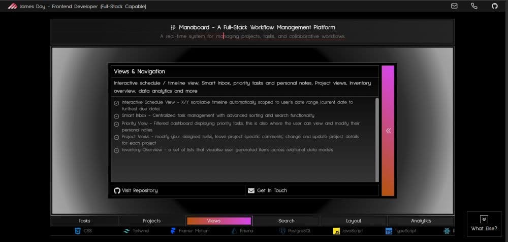The width and height of the screenshot is (508, 242).
Task: Click the Views & Navigation heading
Action: click(139, 71)
